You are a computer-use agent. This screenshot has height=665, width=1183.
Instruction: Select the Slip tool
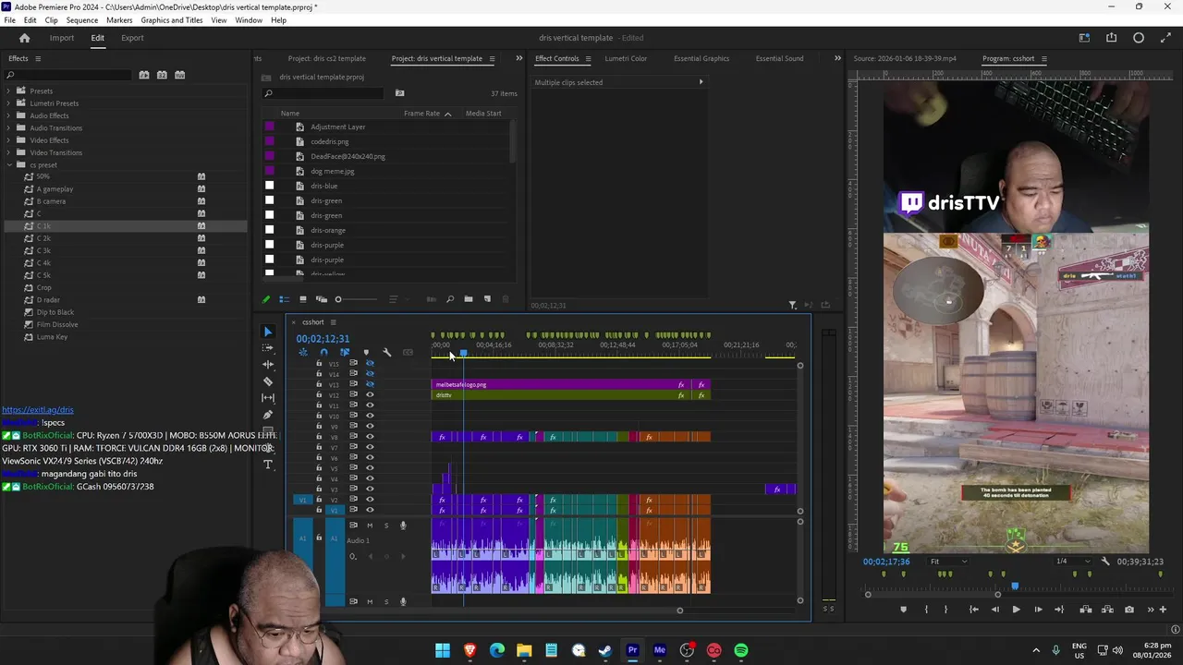(x=268, y=398)
